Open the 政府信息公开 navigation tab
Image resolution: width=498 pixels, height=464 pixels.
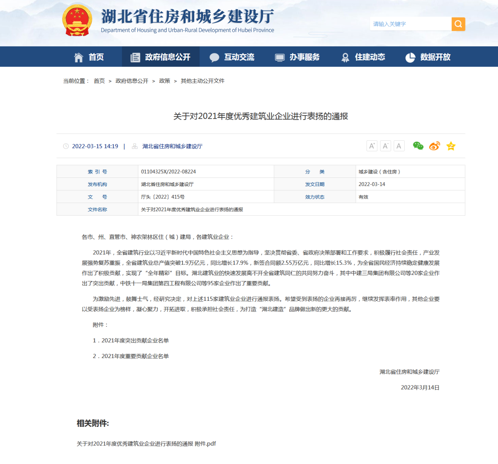pyautogui.click(x=160, y=57)
